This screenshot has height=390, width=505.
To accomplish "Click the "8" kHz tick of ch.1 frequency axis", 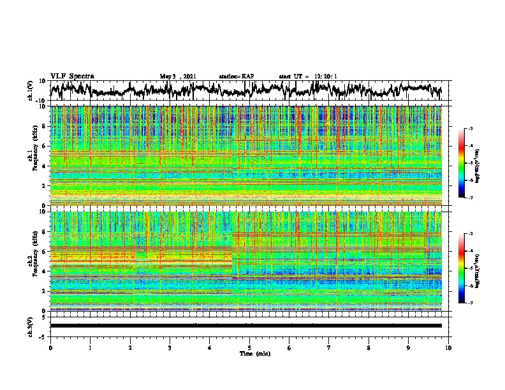I will point(44,126).
